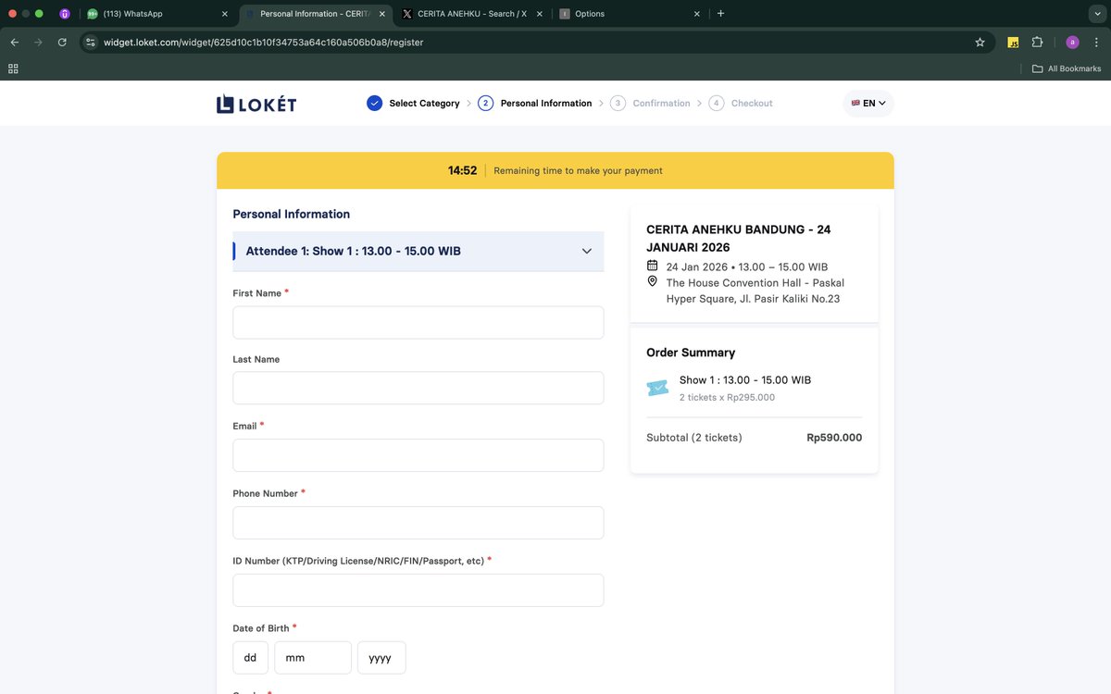Viewport: 1111px width, 694px height.
Task: Focus the Email input field
Action: coord(418,455)
